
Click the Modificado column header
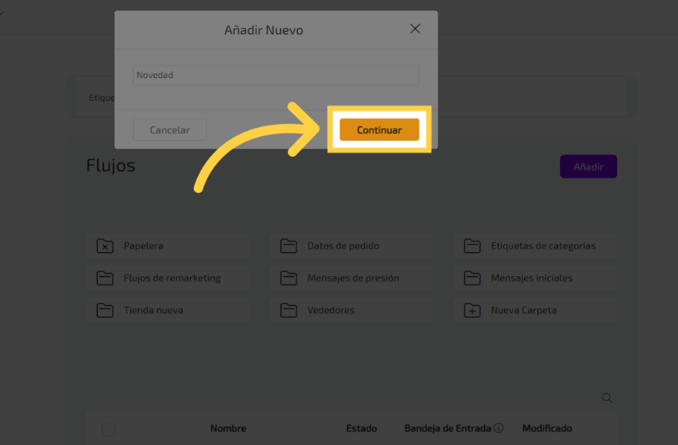(x=547, y=428)
